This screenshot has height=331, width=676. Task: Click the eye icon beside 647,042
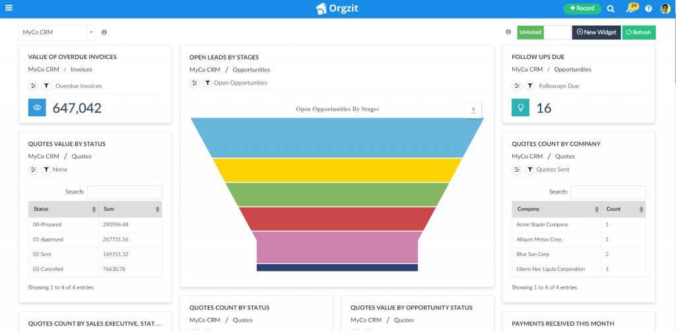click(37, 108)
